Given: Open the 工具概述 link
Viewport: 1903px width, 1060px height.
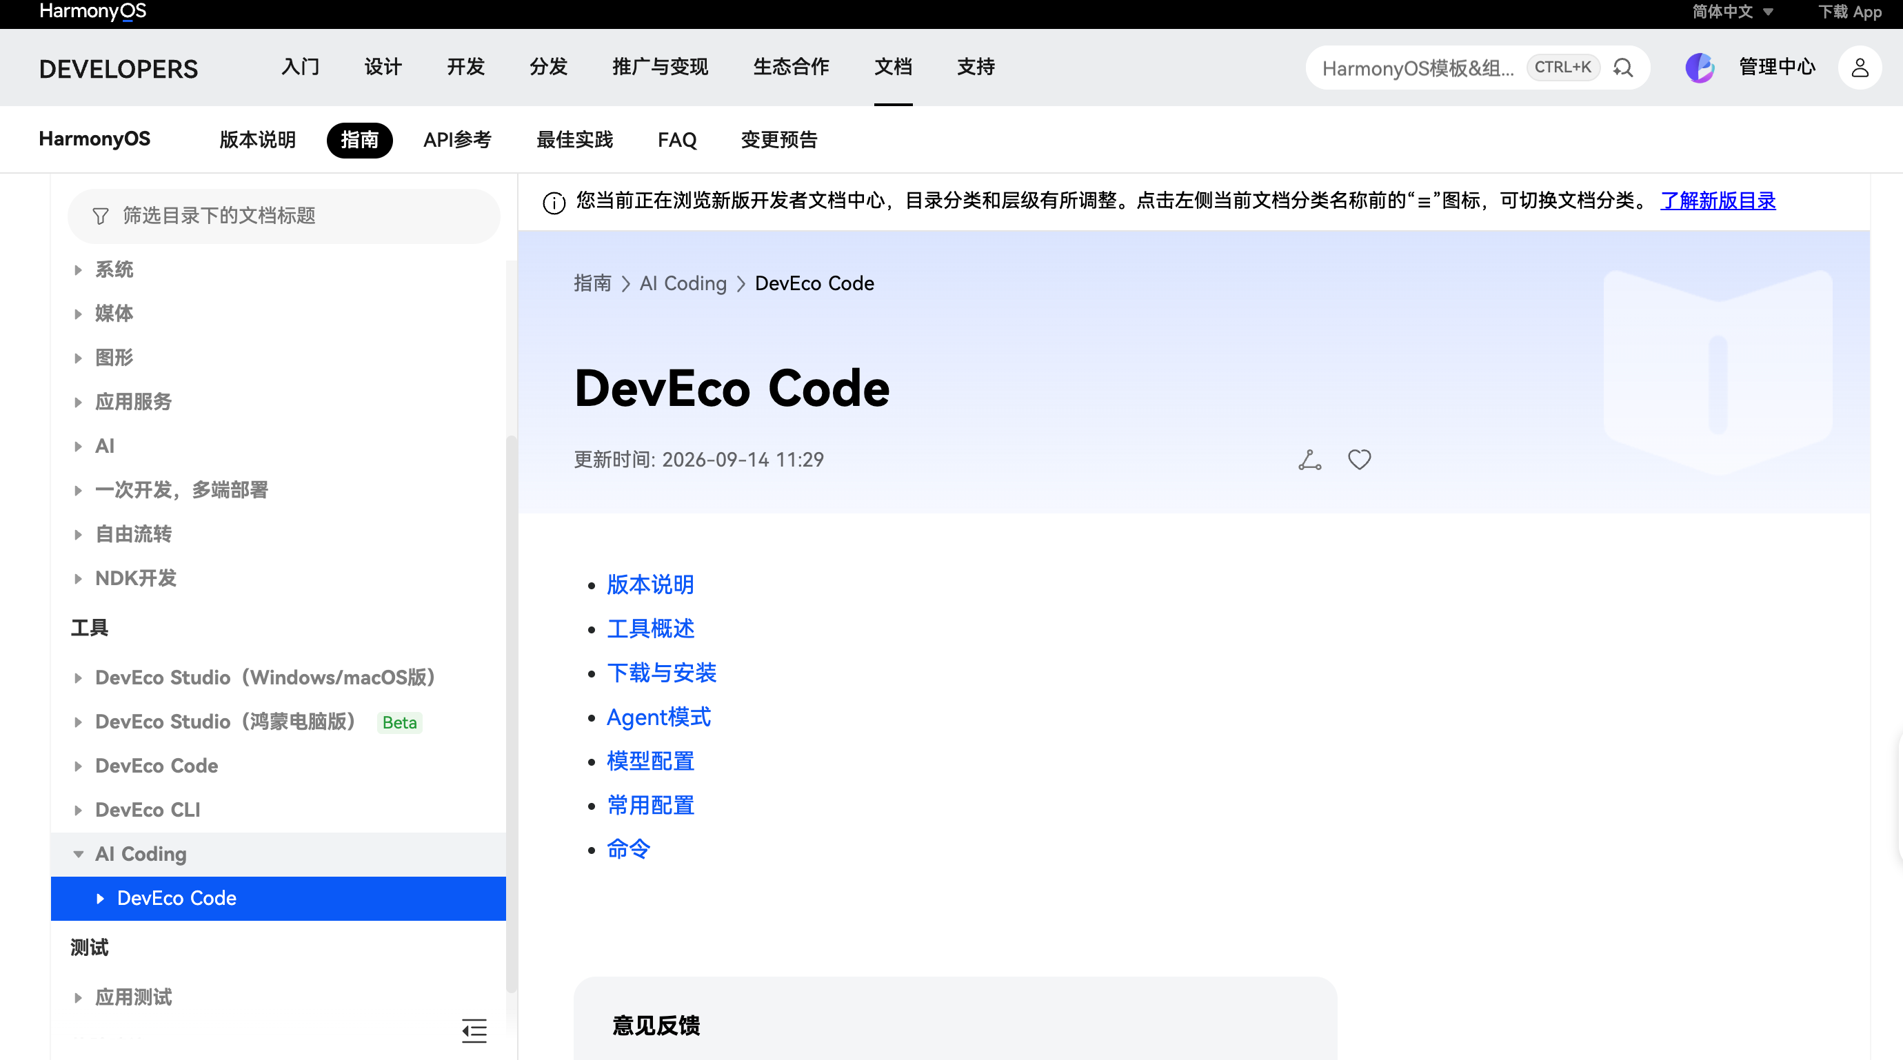Looking at the screenshot, I should point(650,629).
